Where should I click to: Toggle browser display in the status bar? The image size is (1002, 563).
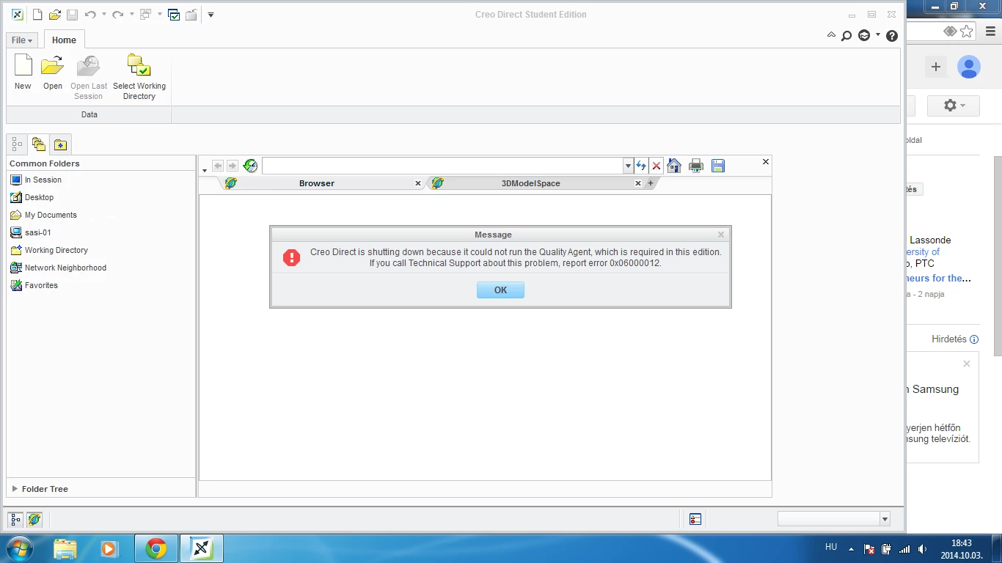coord(34,520)
